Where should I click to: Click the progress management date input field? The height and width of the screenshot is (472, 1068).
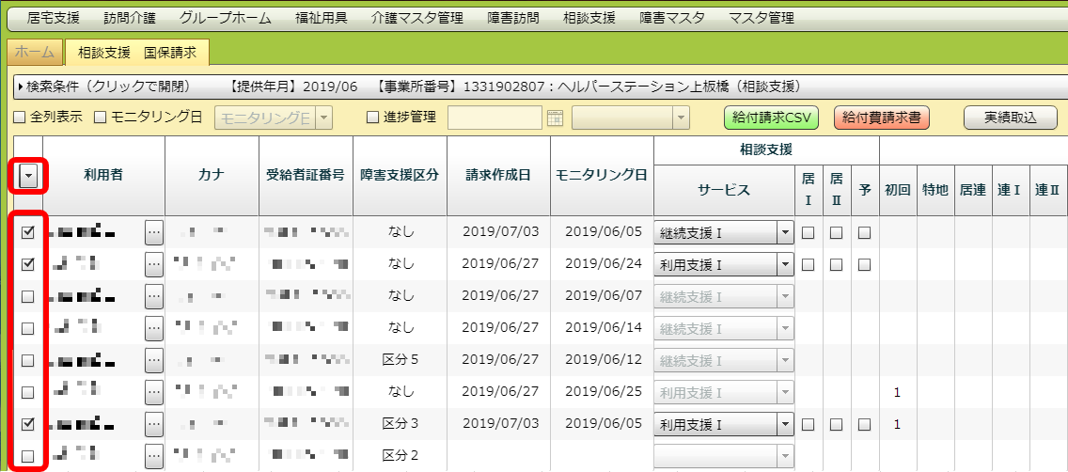click(x=495, y=118)
